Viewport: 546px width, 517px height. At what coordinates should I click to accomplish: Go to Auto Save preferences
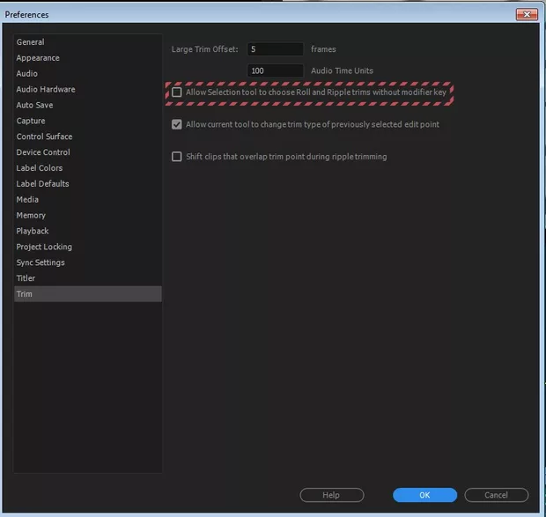[x=35, y=106]
